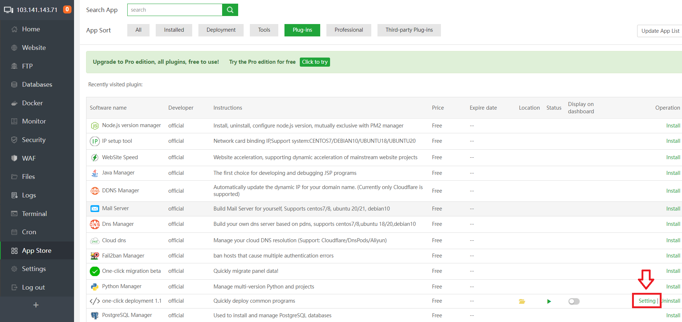
Task: Click the green search magnifier button
Action: point(230,10)
